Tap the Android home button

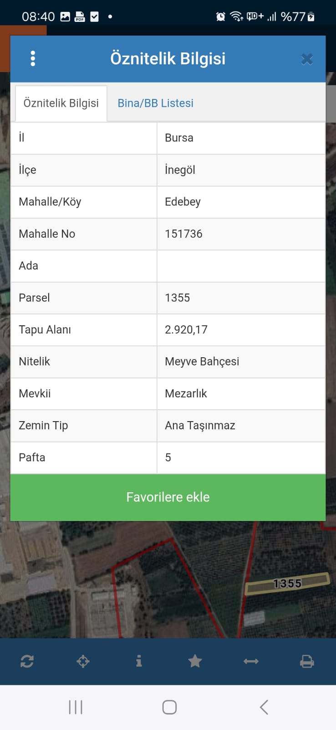[x=169, y=707]
